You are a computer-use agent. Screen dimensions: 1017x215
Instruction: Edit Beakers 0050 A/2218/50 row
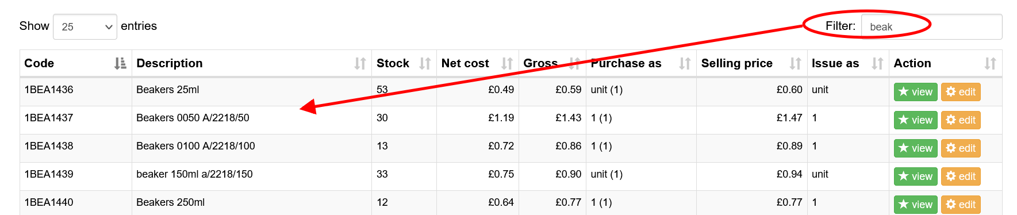click(x=961, y=120)
